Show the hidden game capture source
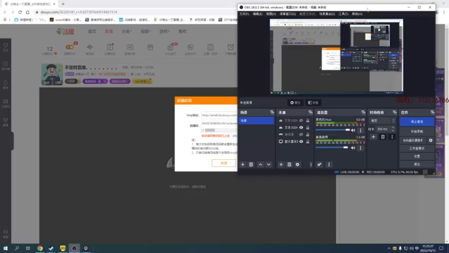Screen dimensions: 449x253 click(x=301, y=134)
